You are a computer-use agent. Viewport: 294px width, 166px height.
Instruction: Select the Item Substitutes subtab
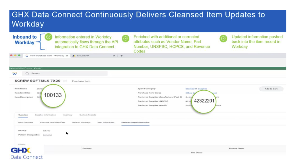pos(106,122)
